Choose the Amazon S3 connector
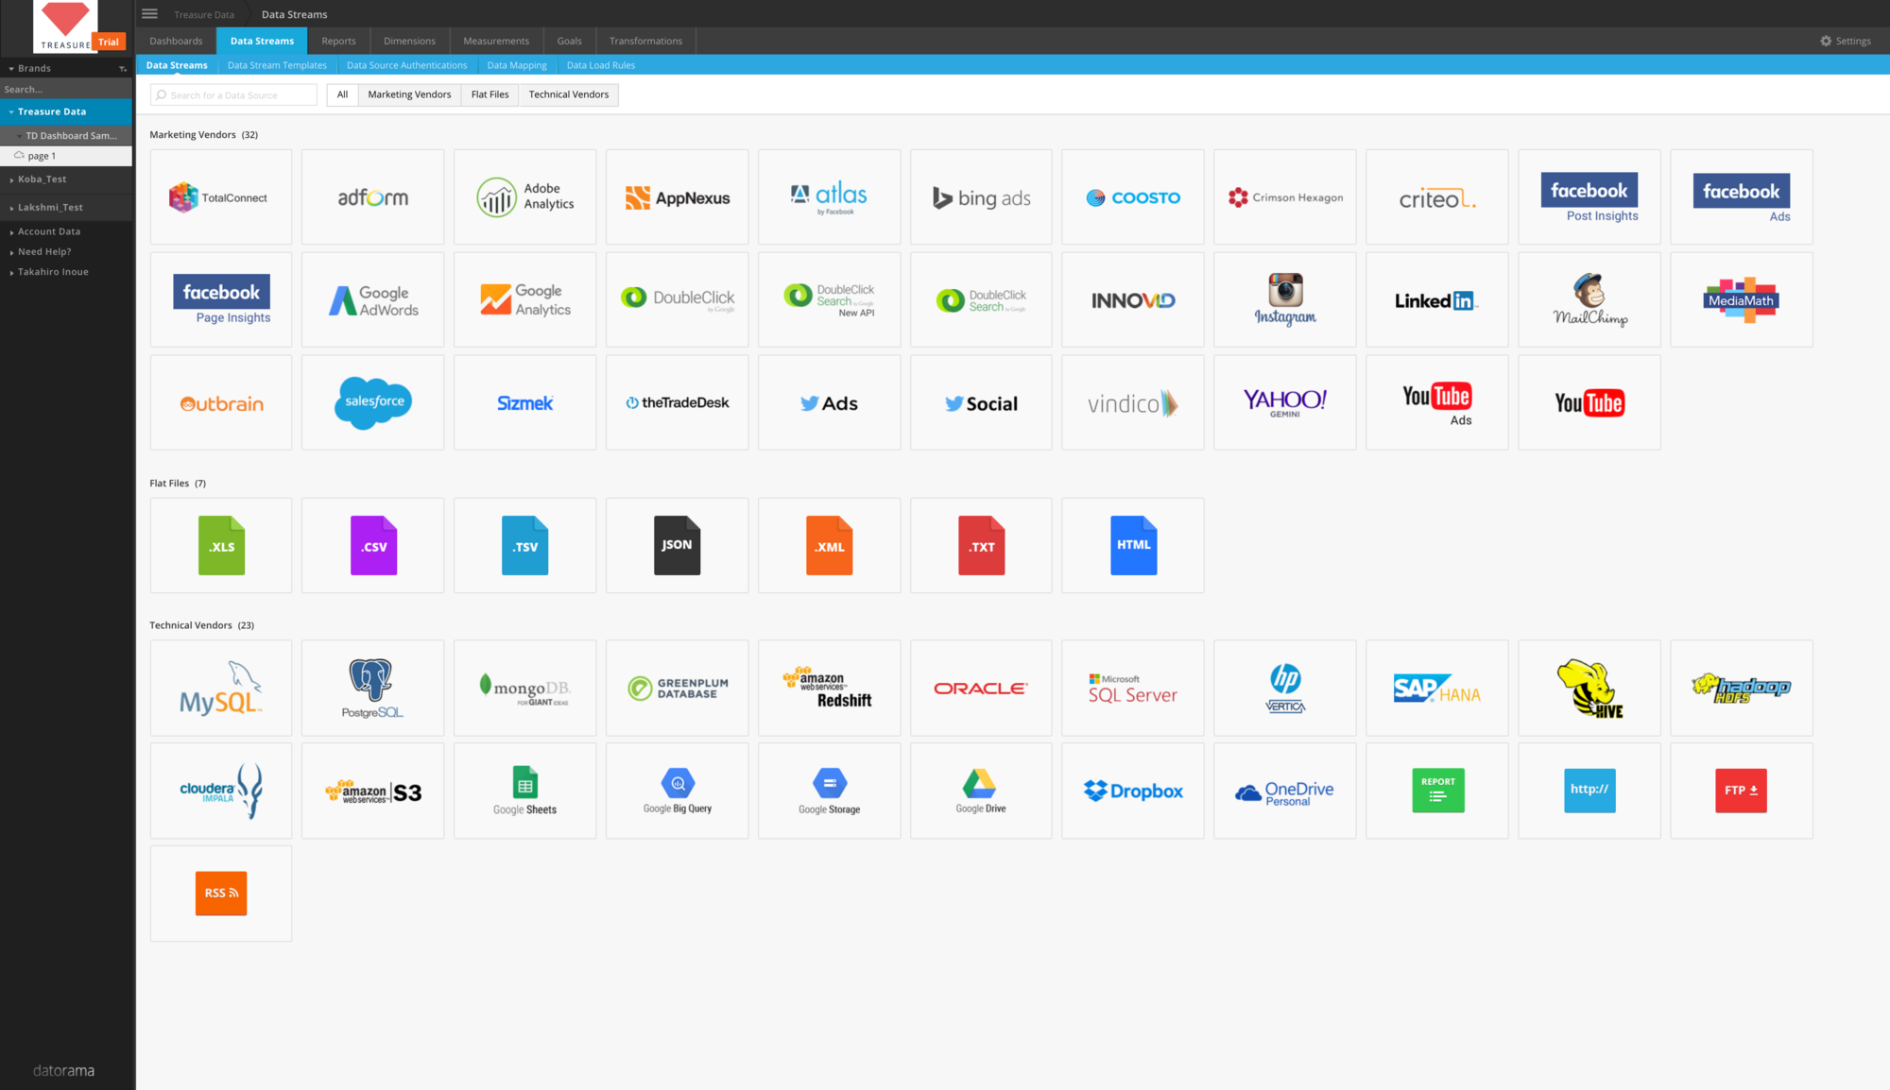Screen dimensions: 1890x1090 coord(373,792)
